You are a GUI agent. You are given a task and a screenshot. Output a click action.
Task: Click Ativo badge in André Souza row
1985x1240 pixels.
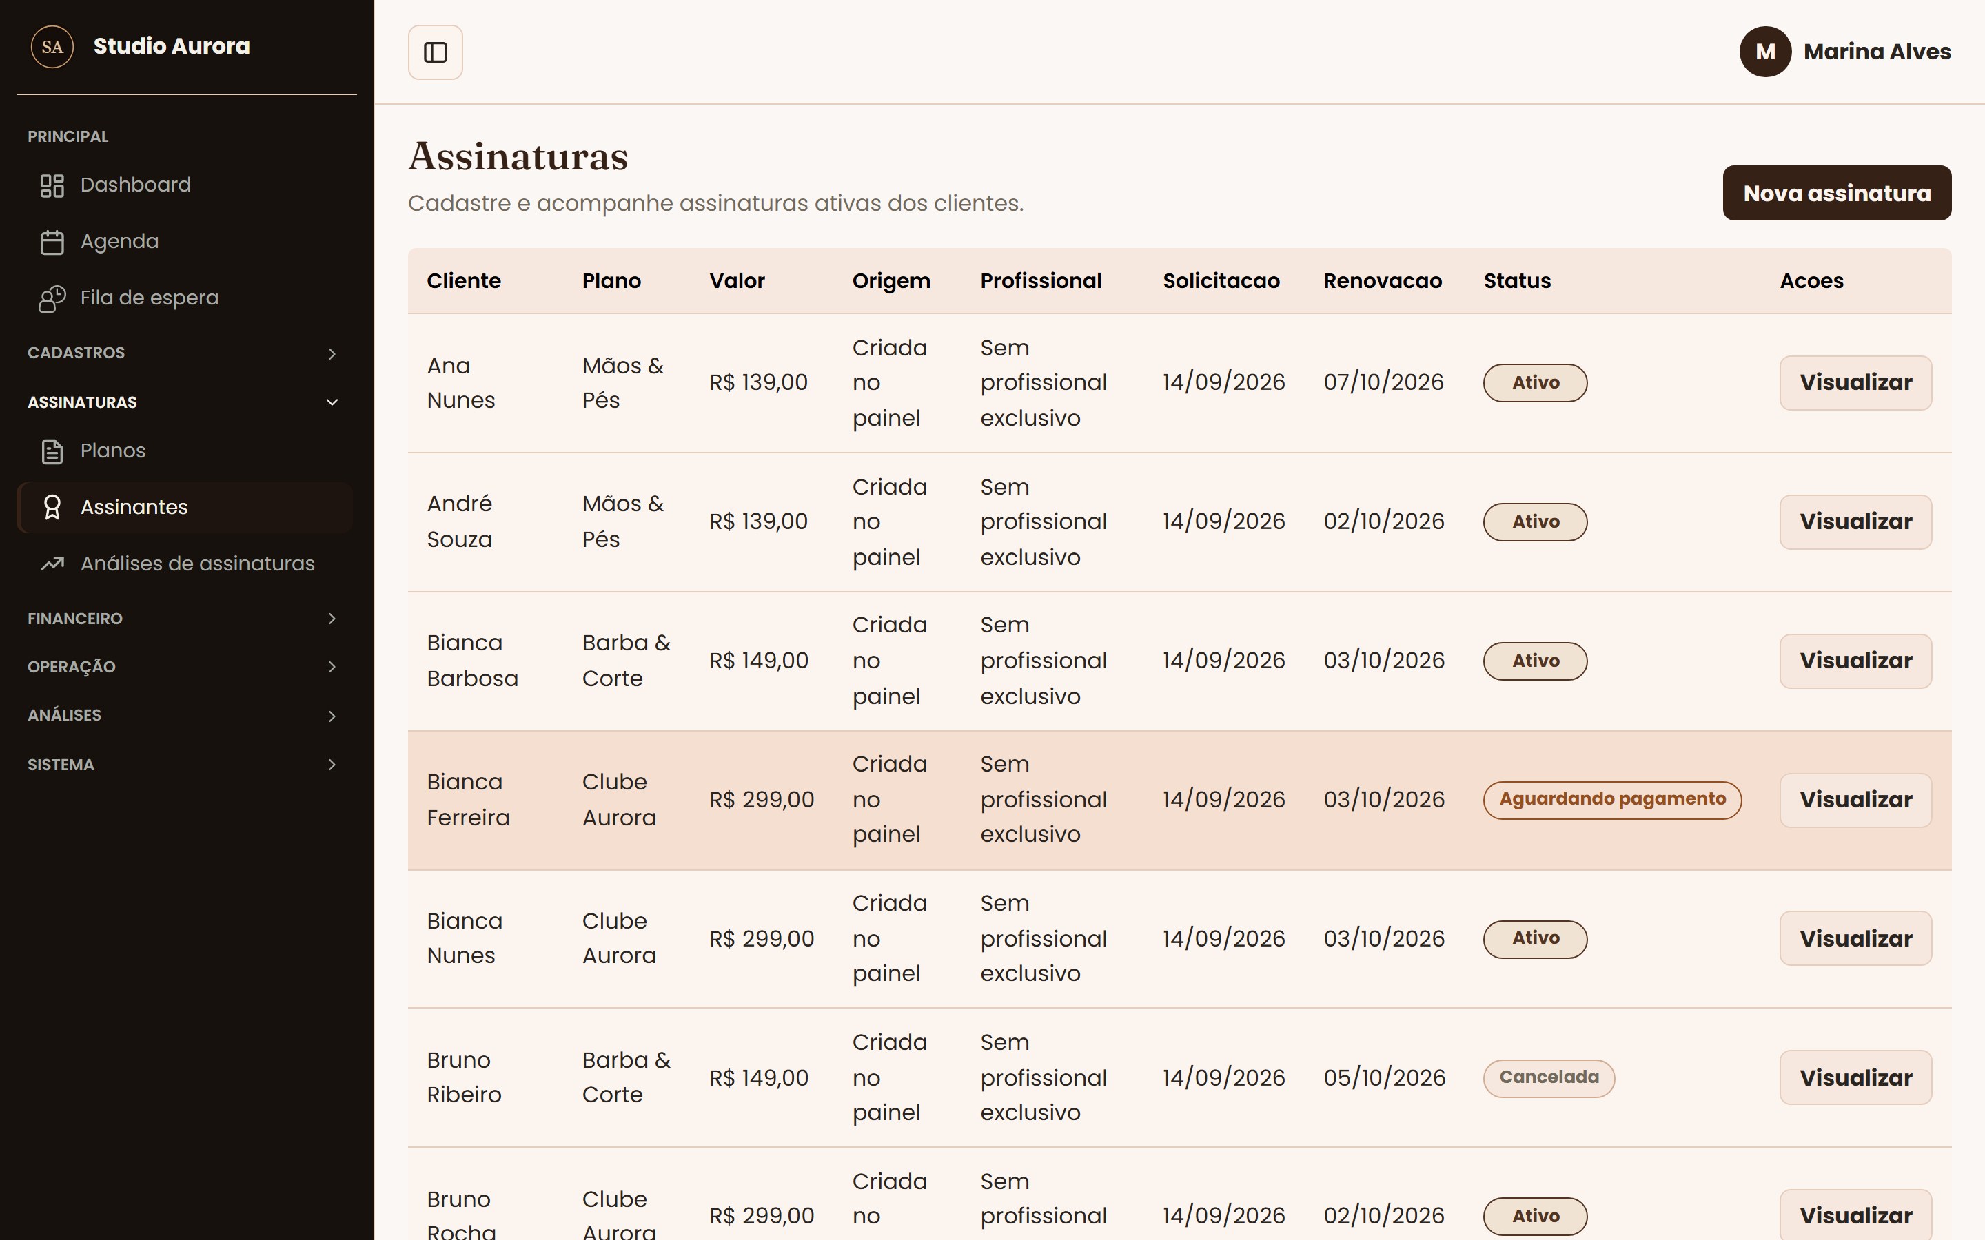pos(1535,521)
